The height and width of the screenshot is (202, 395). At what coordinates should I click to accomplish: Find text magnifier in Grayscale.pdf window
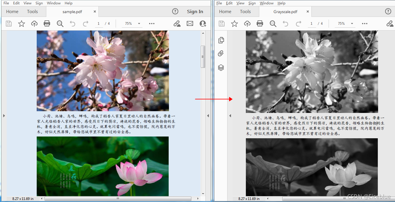[273, 24]
